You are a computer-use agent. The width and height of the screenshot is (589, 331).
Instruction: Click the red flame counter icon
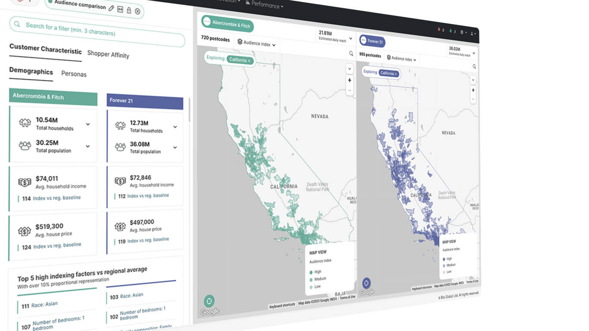[439, 30]
